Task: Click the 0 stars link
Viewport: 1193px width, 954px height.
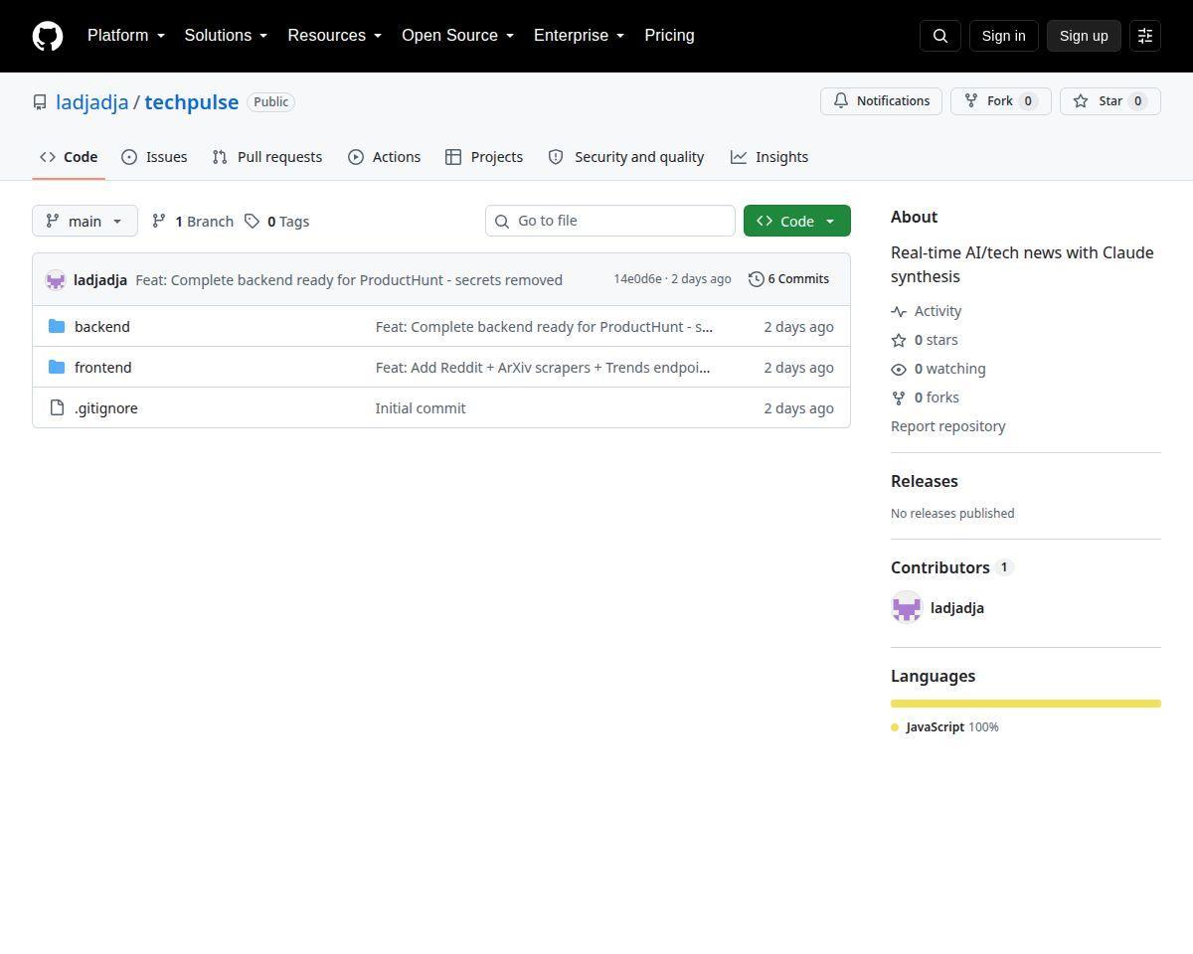Action: click(x=925, y=340)
